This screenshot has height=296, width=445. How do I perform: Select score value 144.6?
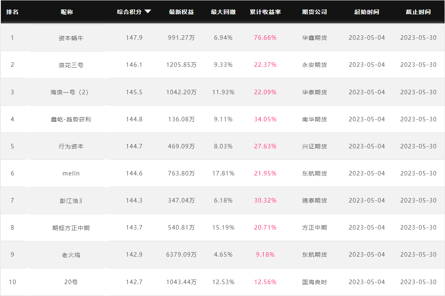(134, 173)
